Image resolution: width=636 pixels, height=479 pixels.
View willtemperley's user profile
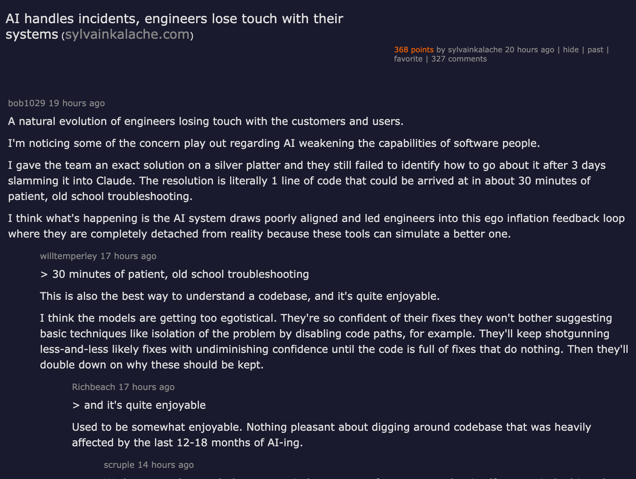coord(68,256)
